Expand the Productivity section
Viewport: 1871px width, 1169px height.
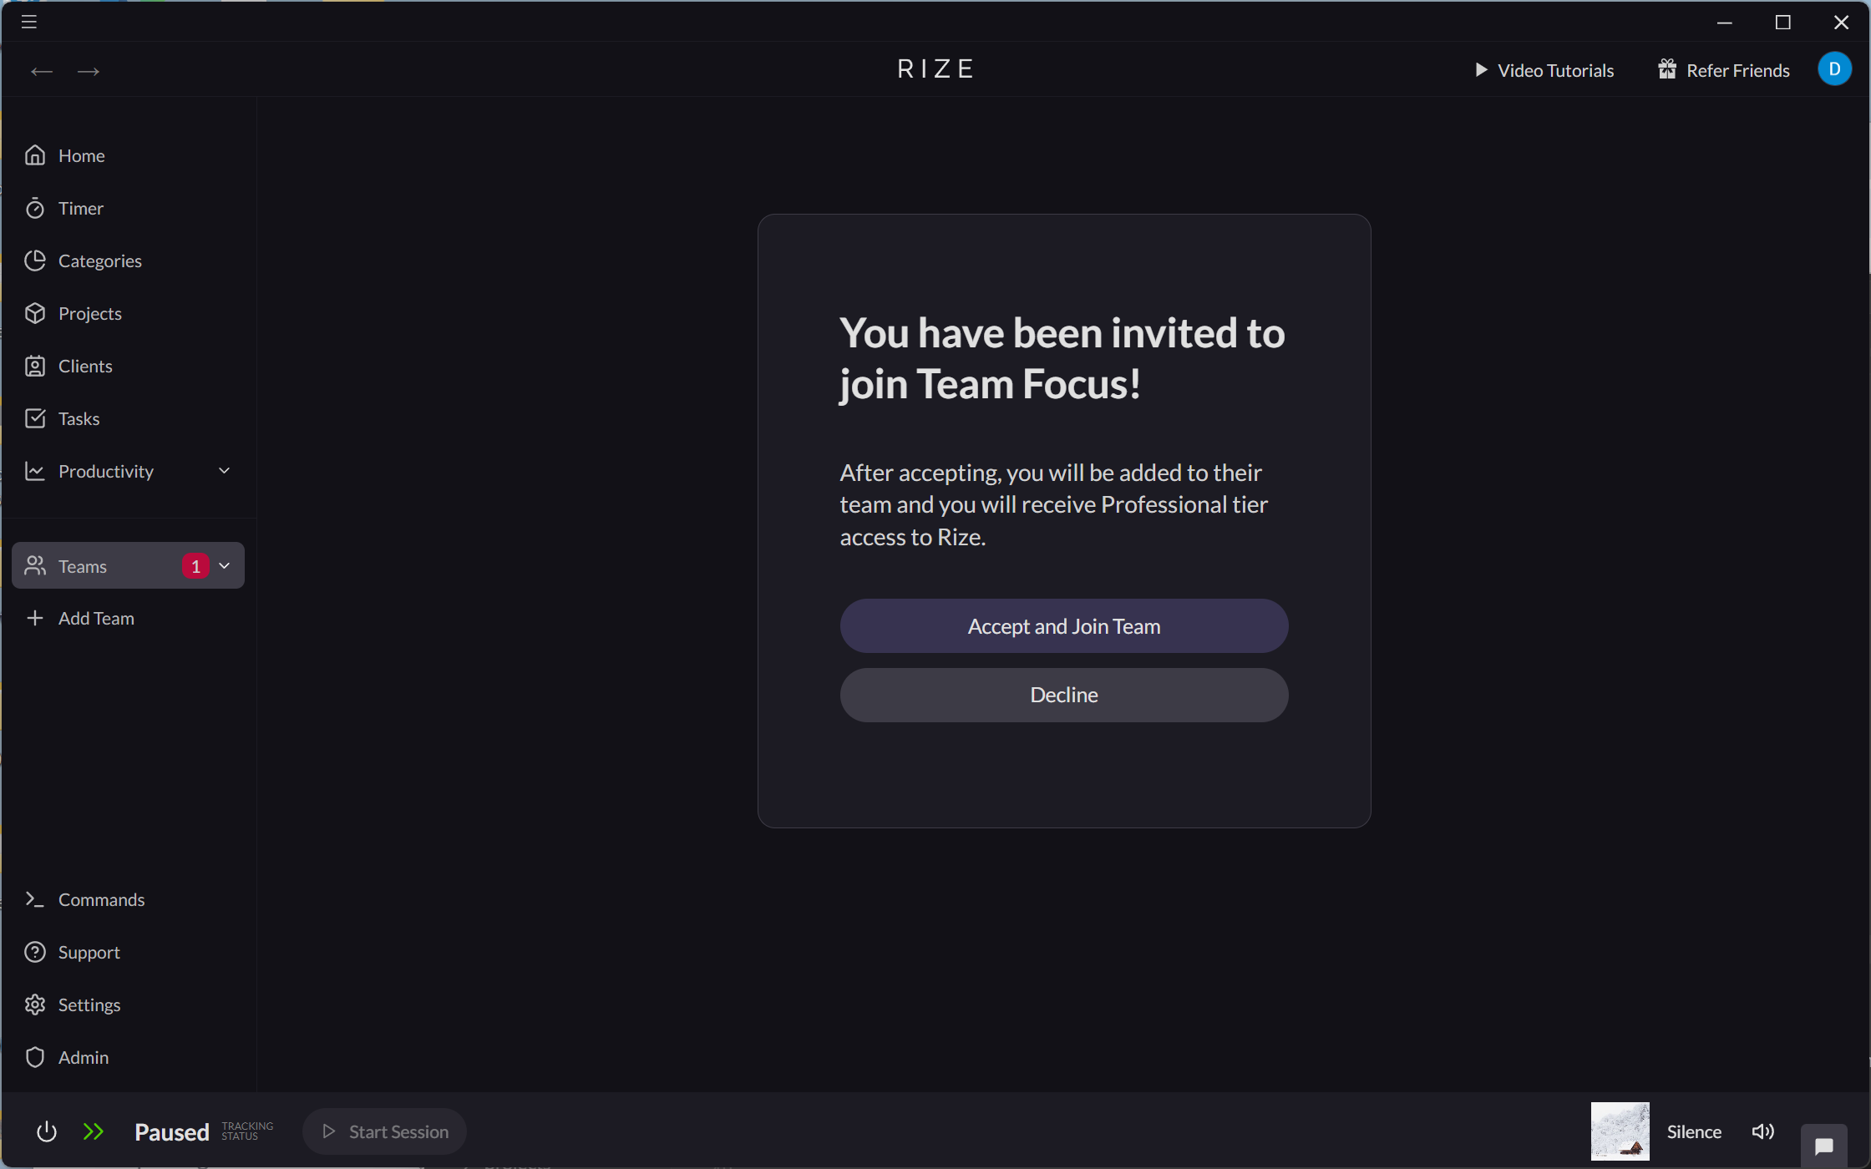[224, 470]
